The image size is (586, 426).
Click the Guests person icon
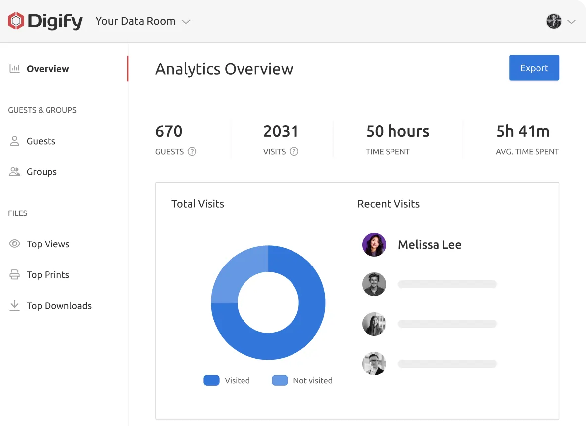[15, 141]
